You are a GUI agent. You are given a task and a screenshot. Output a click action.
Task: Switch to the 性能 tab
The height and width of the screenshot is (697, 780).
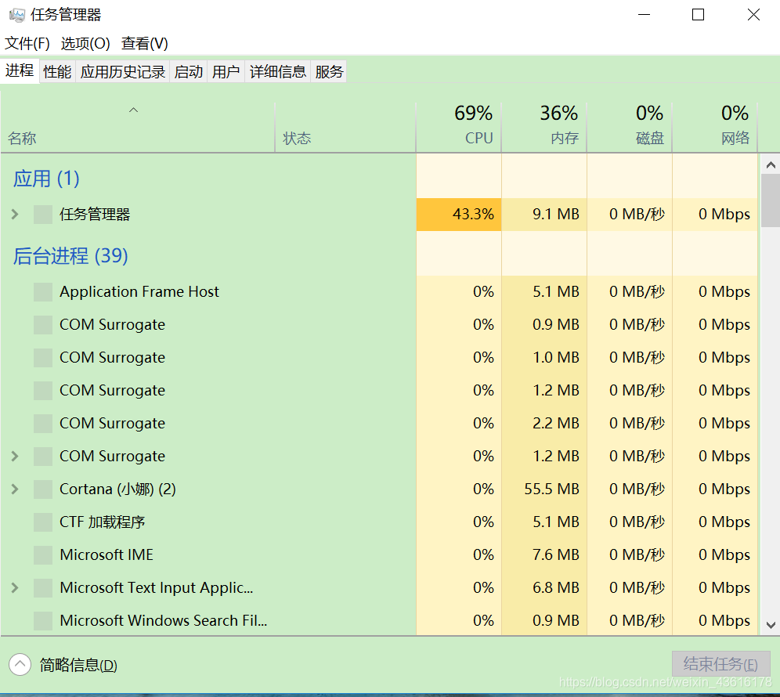[x=56, y=70]
